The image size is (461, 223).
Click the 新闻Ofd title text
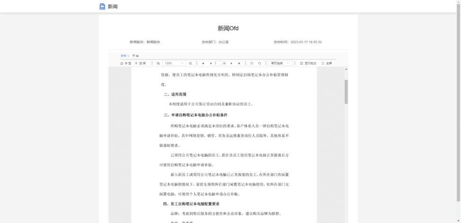coord(228,28)
